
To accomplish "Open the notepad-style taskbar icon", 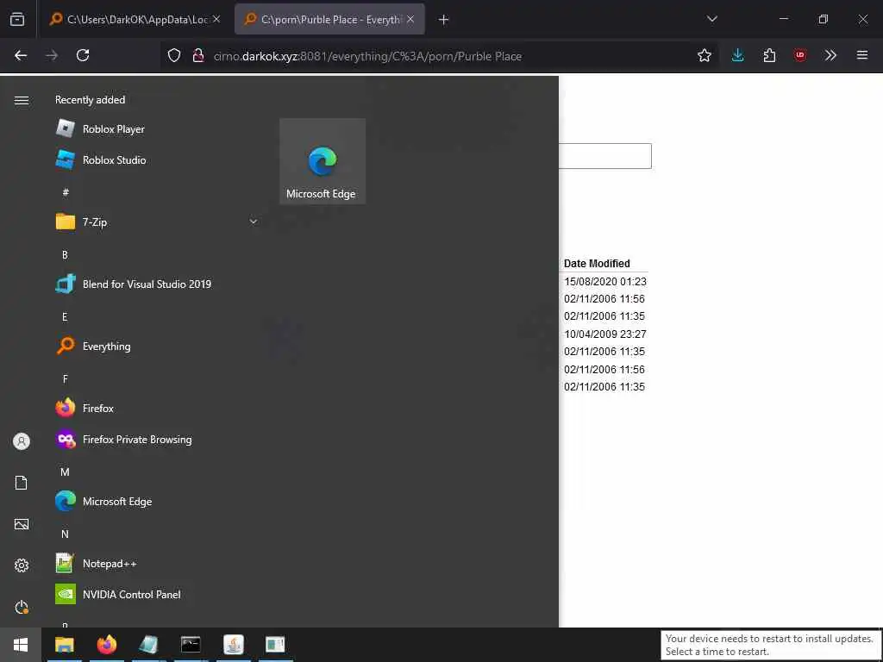I will (x=148, y=645).
